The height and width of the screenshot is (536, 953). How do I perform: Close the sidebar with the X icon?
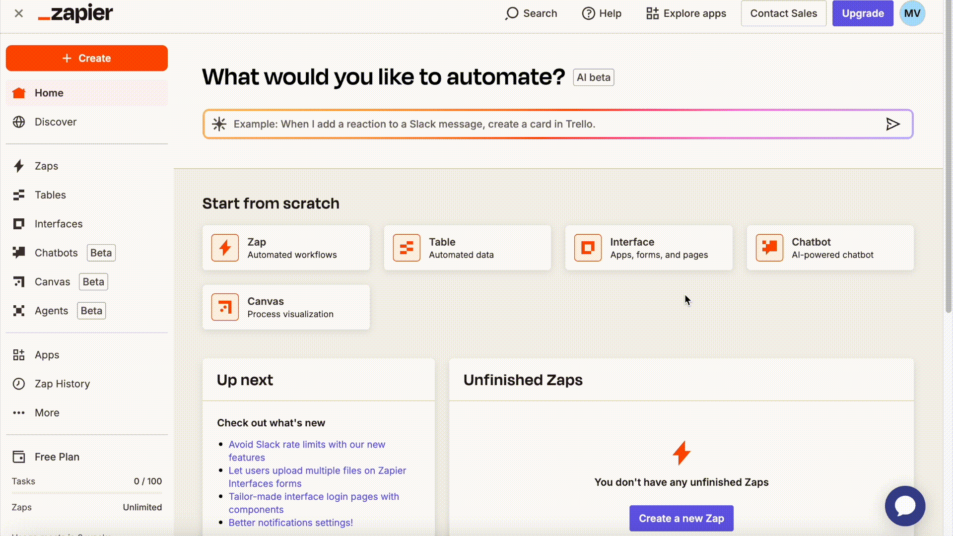(x=19, y=13)
